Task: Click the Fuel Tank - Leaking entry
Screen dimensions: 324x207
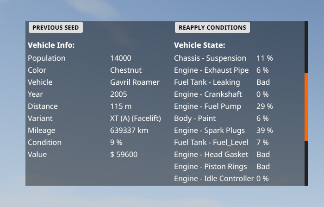Action: [x=207, y=82]
